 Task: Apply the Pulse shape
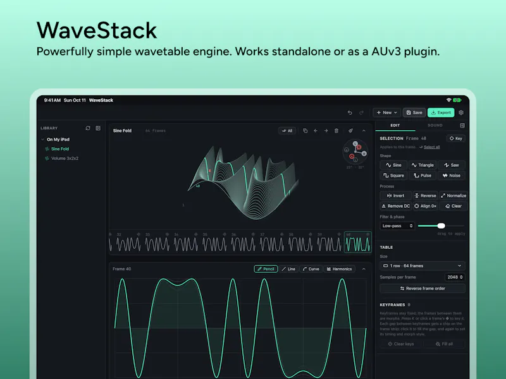(423, 176)
